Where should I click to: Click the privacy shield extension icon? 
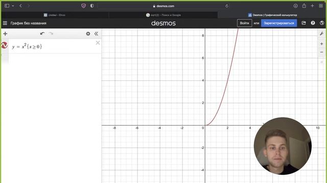[83, 6]
